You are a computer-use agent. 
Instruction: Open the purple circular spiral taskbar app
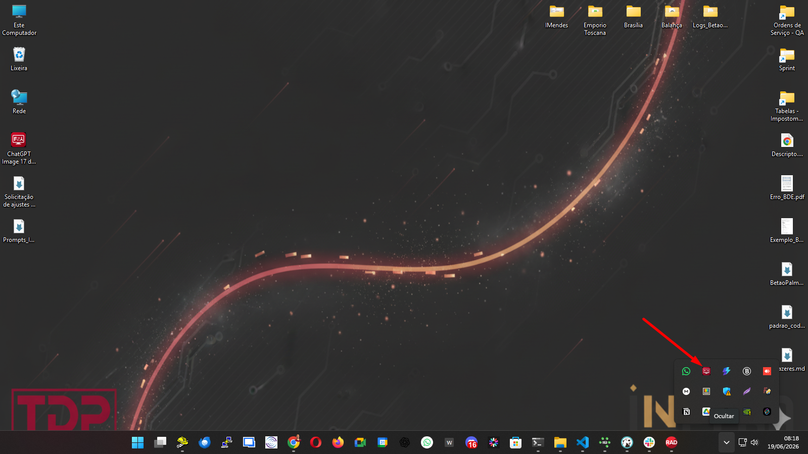[271, 442]
